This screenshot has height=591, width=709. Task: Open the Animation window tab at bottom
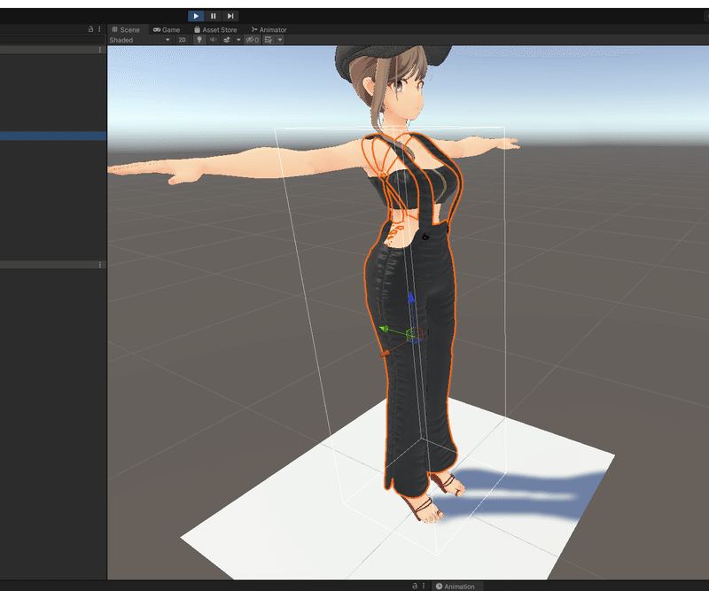point(457,586)
